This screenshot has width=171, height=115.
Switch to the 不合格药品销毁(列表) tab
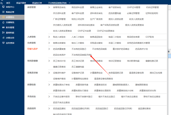pos(57,3)
